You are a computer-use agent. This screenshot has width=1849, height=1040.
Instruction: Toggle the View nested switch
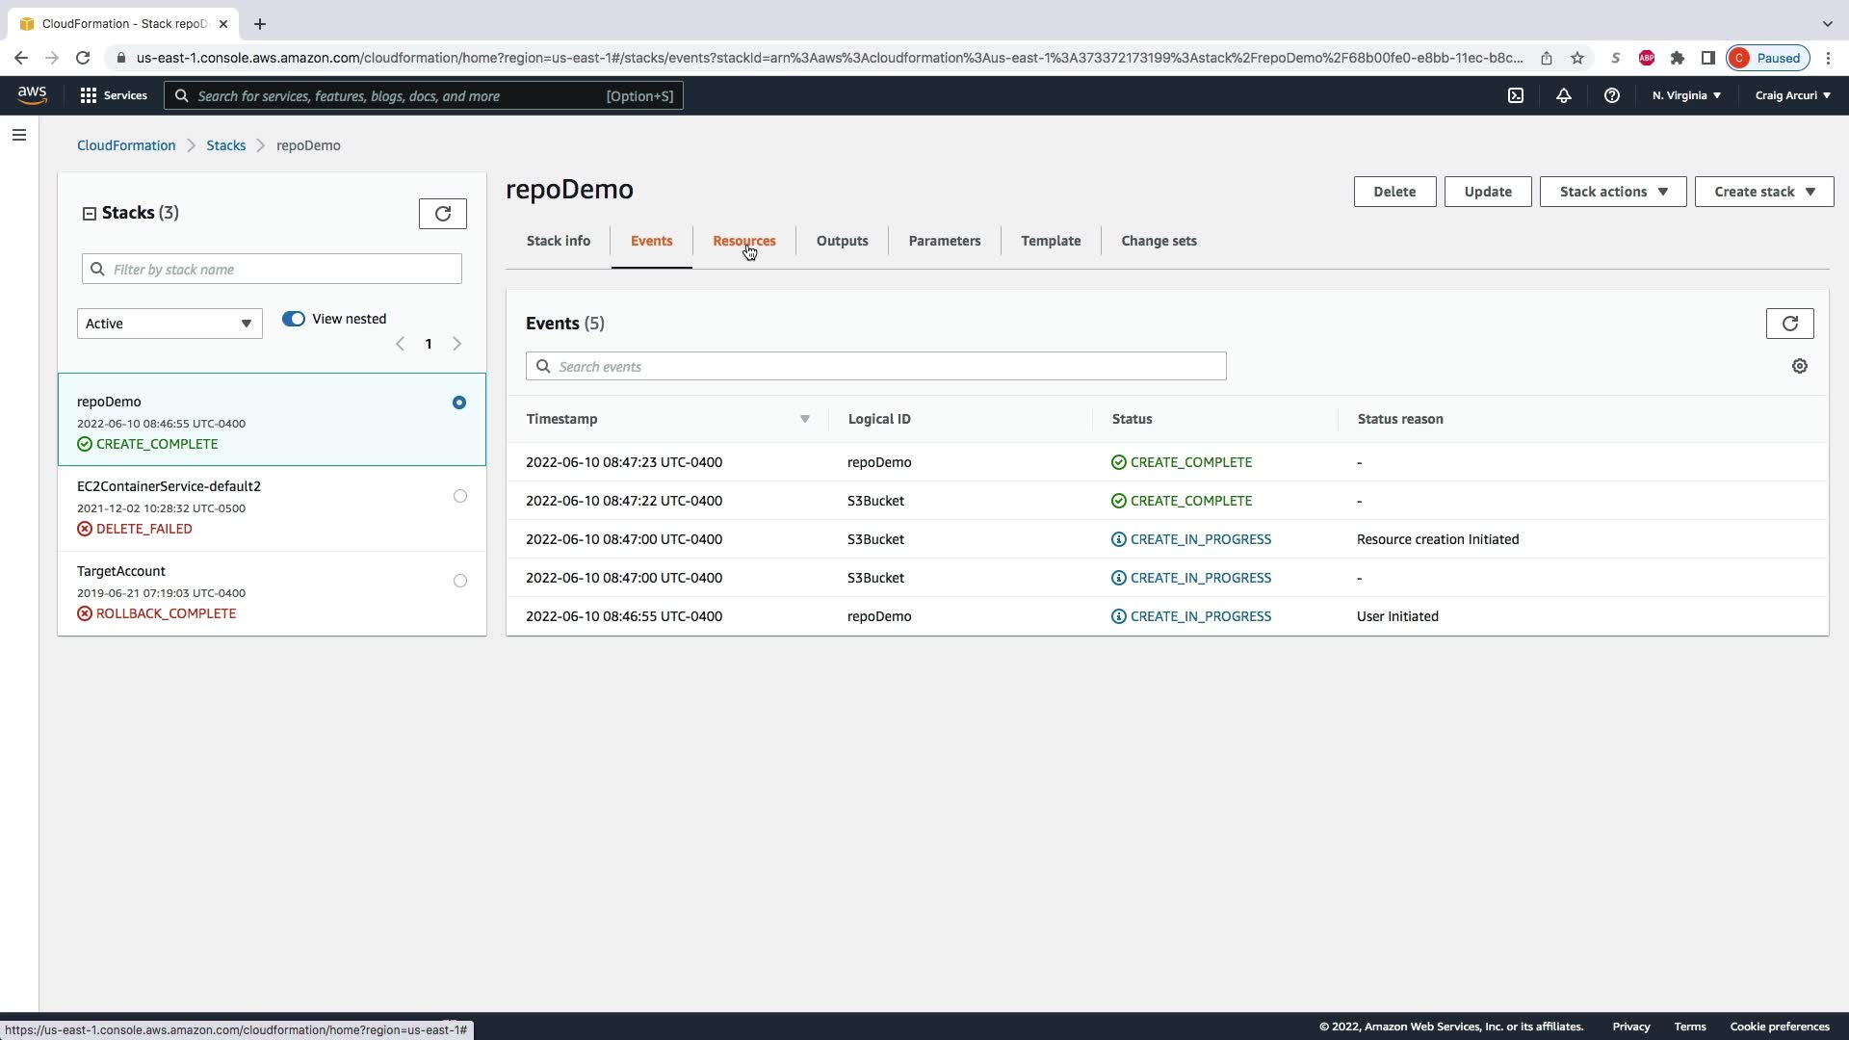(x=294, y=319)
